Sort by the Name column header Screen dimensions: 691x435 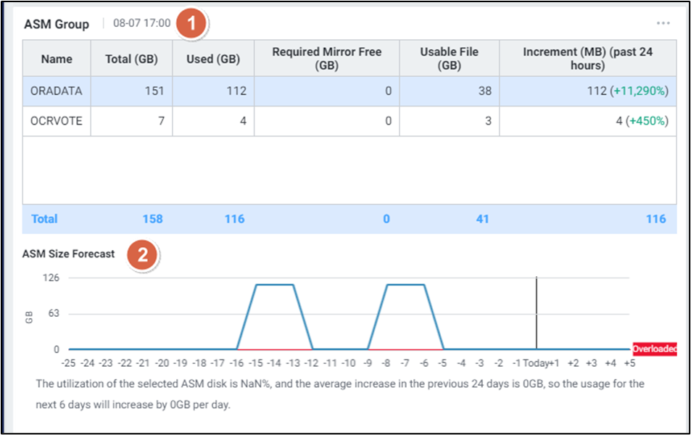point(57,59)
